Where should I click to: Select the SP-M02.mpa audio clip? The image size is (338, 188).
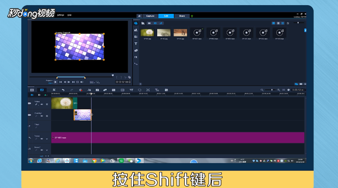[x=213, y=33]
